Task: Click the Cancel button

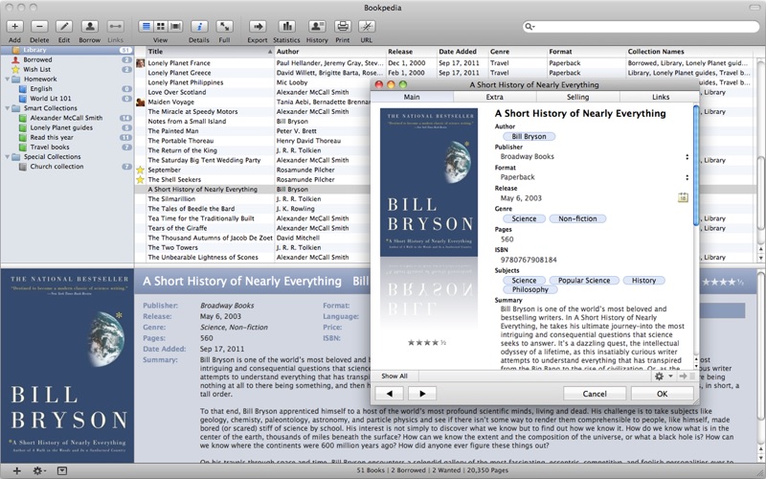Action: pos(594,394)
